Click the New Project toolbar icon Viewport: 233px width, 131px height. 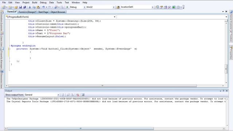(4, 7)
